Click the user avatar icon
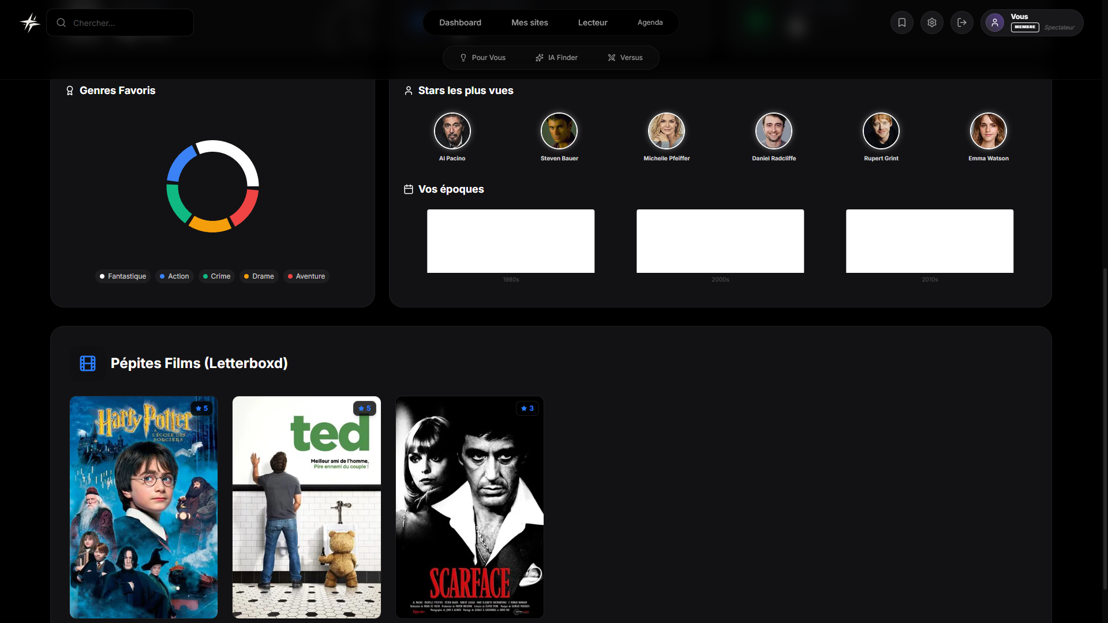 (994, 22)
